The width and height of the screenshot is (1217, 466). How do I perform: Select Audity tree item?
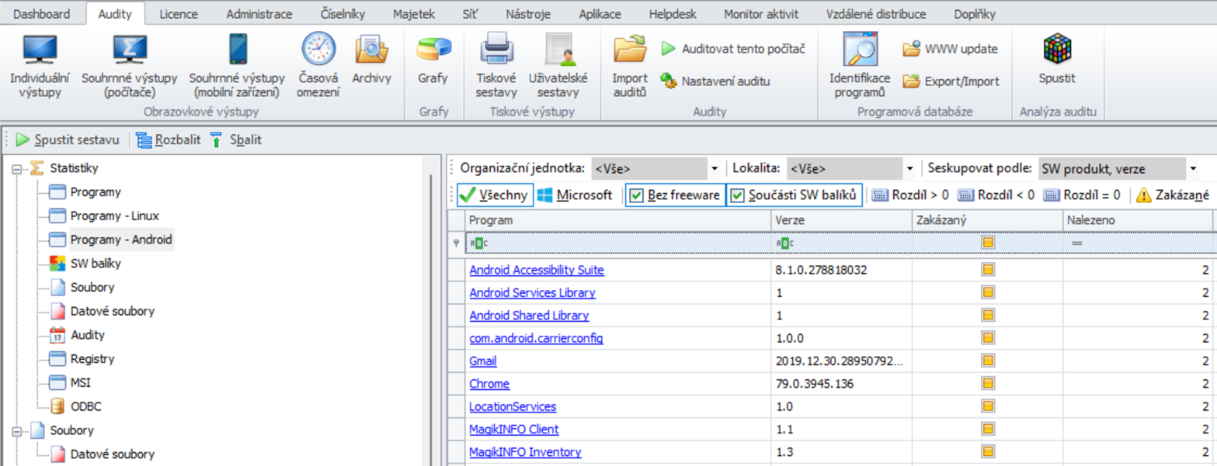tap(87, 336)
